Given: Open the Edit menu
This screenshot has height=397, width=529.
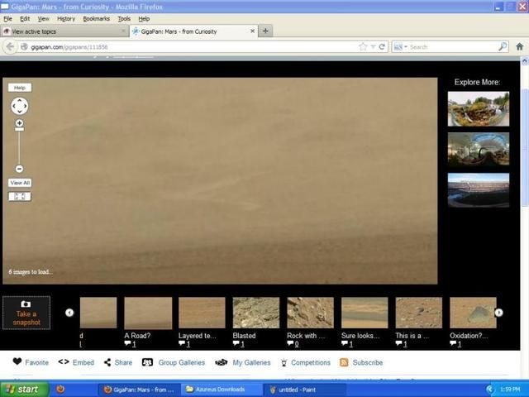Looking at the screenshot, I should 25,19.
